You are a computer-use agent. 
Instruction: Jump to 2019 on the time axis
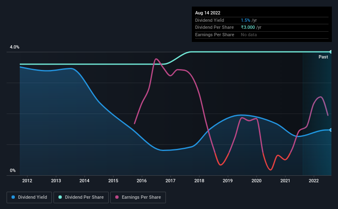[x=228, y=180]
